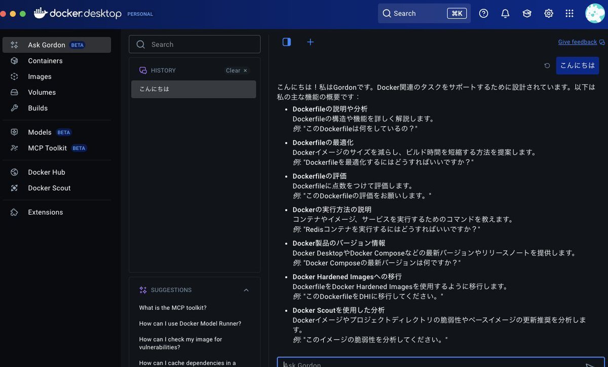The image size is (608, 367).
Task: Toggle the chat history side panel
Action: click(x=287, y=42)
